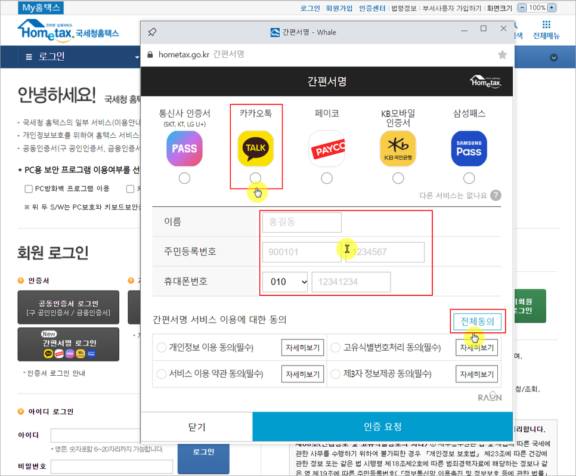Open 인증센터 in the top menu
The width and height of the screenshot is (576, 476).
[x=372, y=8]
